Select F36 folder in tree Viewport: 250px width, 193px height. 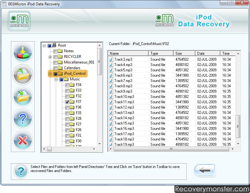(x=79, y=107)
